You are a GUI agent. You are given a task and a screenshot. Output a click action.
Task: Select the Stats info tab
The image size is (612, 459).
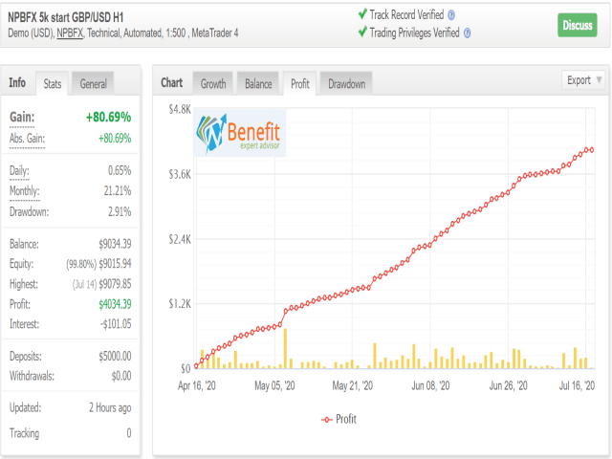click(53, 83)
